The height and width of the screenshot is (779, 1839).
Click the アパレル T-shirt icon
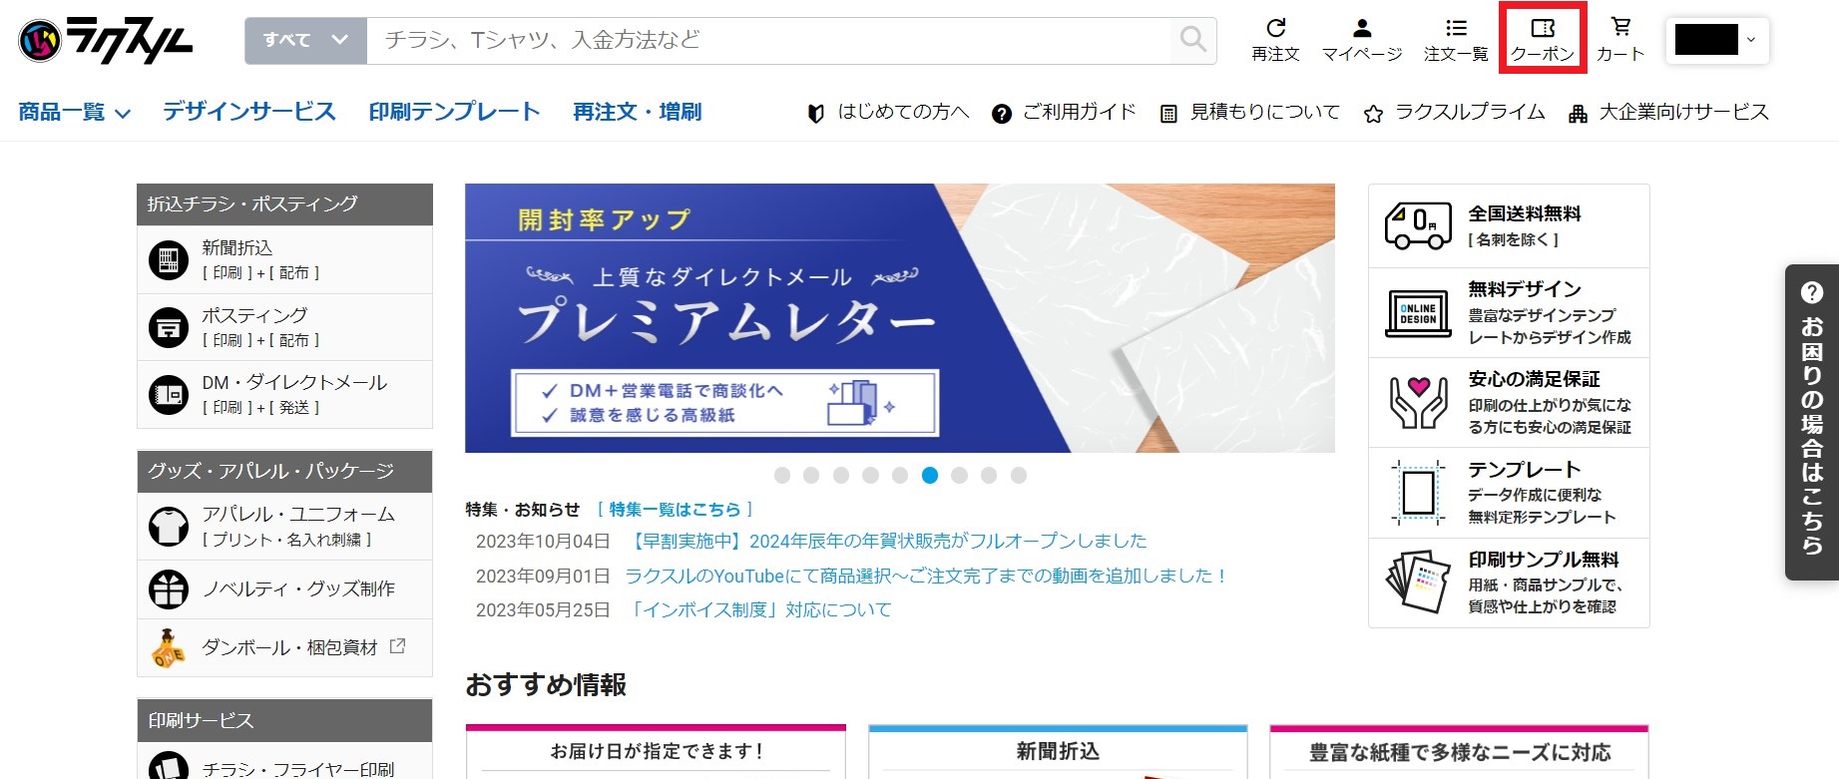(169, 527)
